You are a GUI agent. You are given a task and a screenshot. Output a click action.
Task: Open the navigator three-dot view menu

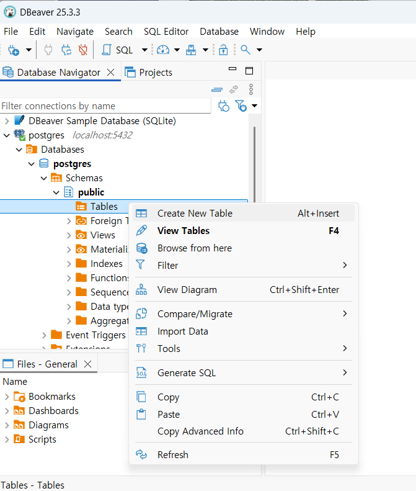(x=251, y=89)
